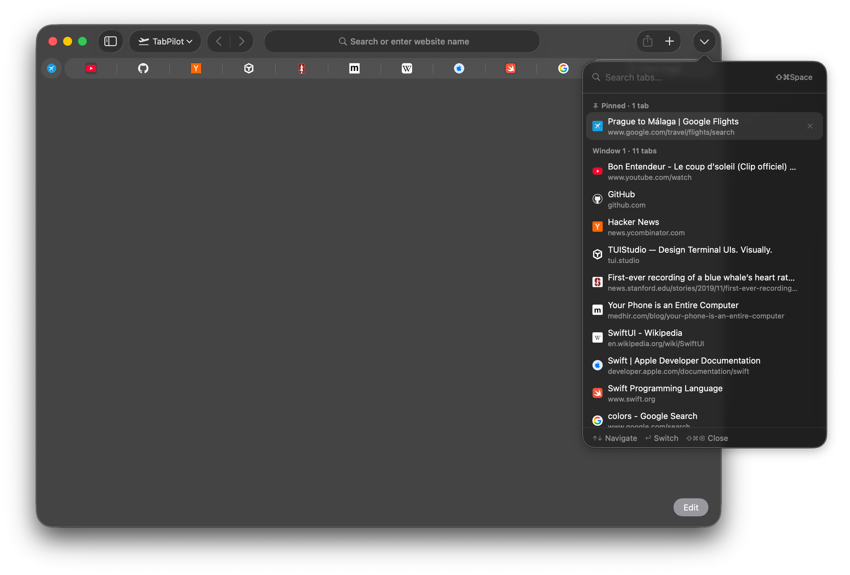Image resolution: width=850 pixels, height=575 pixels.
Task: Close the Prague to Málaga tab with X
Action: [x=810, y=126]
